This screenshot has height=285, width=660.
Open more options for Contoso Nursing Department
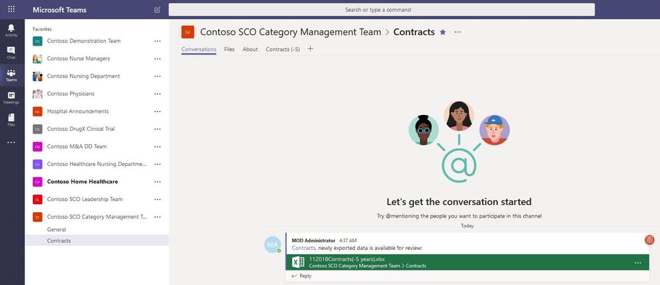coord(157,77)
